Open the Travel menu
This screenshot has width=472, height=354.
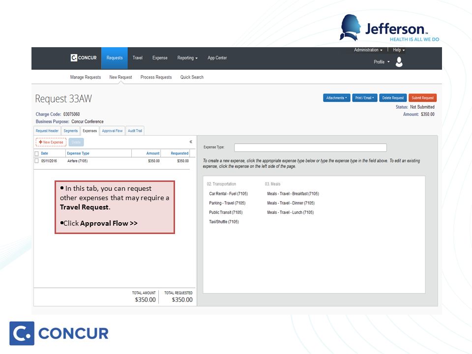(138, 58)
